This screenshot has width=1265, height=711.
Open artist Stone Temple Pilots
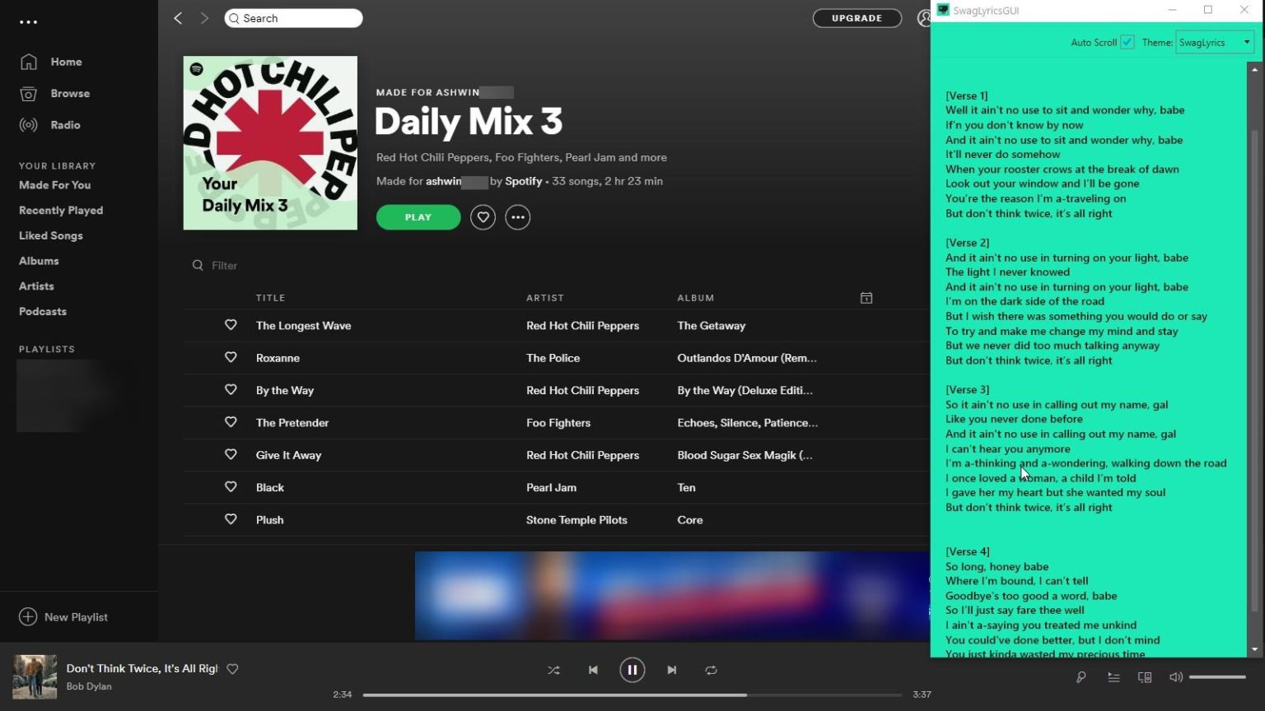pos(576,520)
